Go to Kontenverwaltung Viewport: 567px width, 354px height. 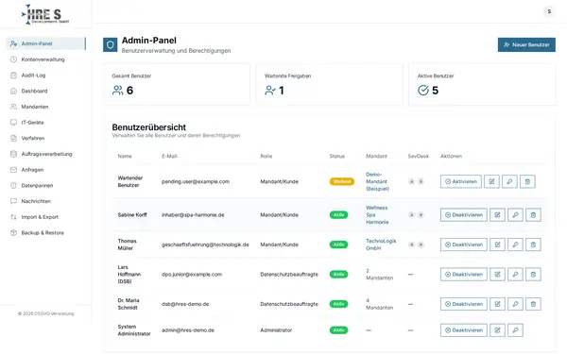point(46,59)
